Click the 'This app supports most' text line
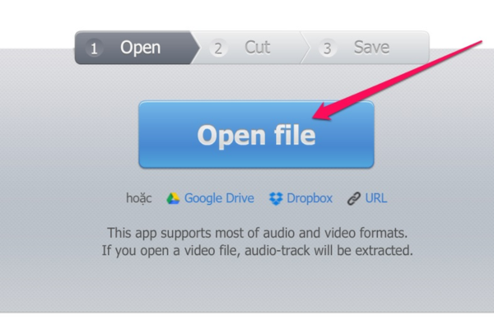494x329 pixels. tap(258, 234)
